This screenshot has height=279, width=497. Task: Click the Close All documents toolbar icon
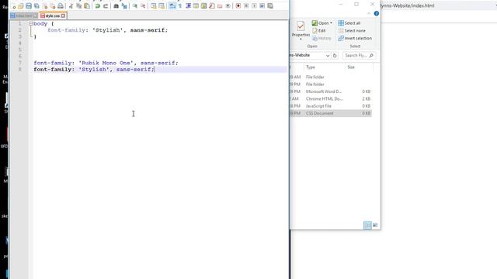pyautogui.click(x=52, y=6)
